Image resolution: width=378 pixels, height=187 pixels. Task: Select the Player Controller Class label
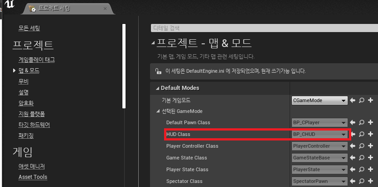coord(192,146)
